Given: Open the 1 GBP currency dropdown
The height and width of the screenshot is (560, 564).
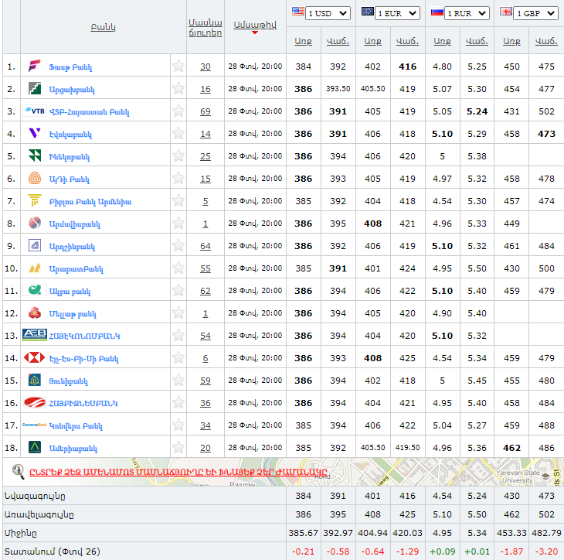Looking at the screenshot, I should pyautogui.click(x=536, y=13).
